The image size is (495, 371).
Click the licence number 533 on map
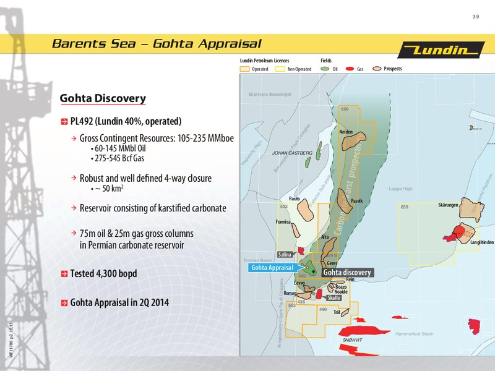point(284,207)
